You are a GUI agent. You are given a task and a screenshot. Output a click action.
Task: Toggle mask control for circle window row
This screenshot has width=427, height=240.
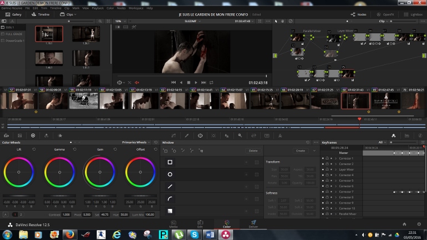pyautogui.click(x=257, y=175)
